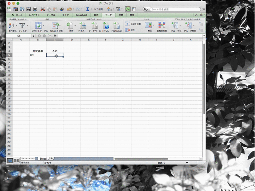
Task: Click the Filter funnel icon in ribbon
Action: (23, 25)
